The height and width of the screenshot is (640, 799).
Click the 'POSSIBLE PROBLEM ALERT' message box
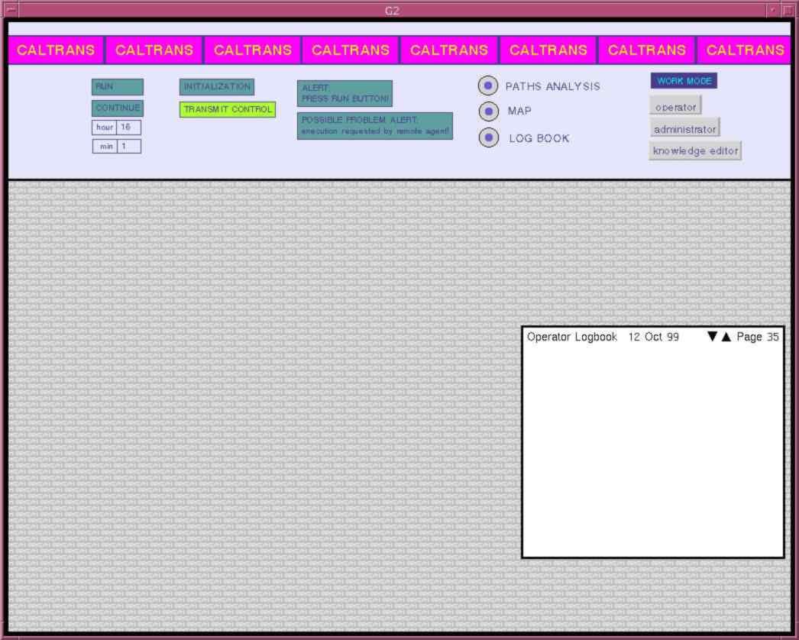click(x=375, y=126)
